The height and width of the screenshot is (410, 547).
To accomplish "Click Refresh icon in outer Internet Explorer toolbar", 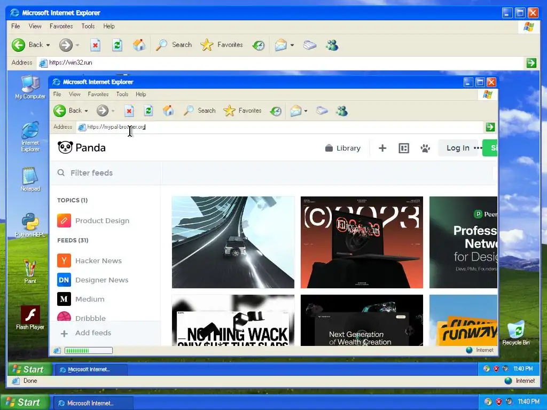I will point(117,45).
